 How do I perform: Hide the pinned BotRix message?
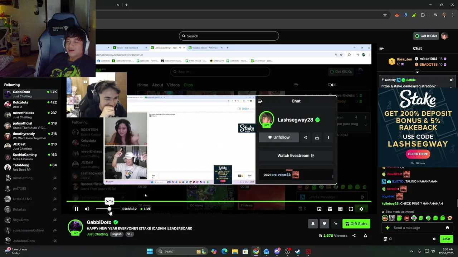click(x=451, y=80)
